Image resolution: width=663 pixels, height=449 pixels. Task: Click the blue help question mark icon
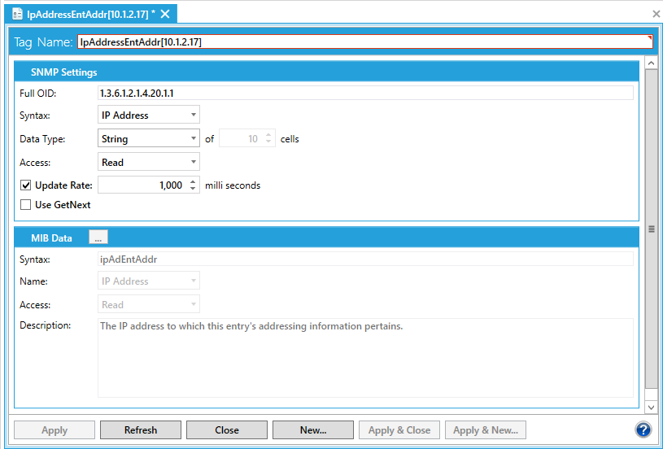click(643, 429)
